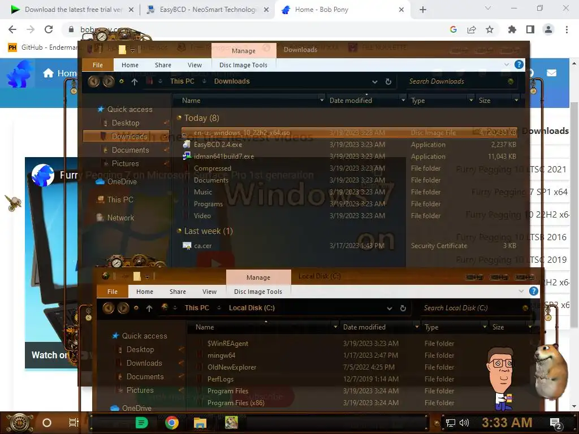Click the volume speaker tray icon
Viewport: 579px width, 434px height.
[x=464, y=423]
